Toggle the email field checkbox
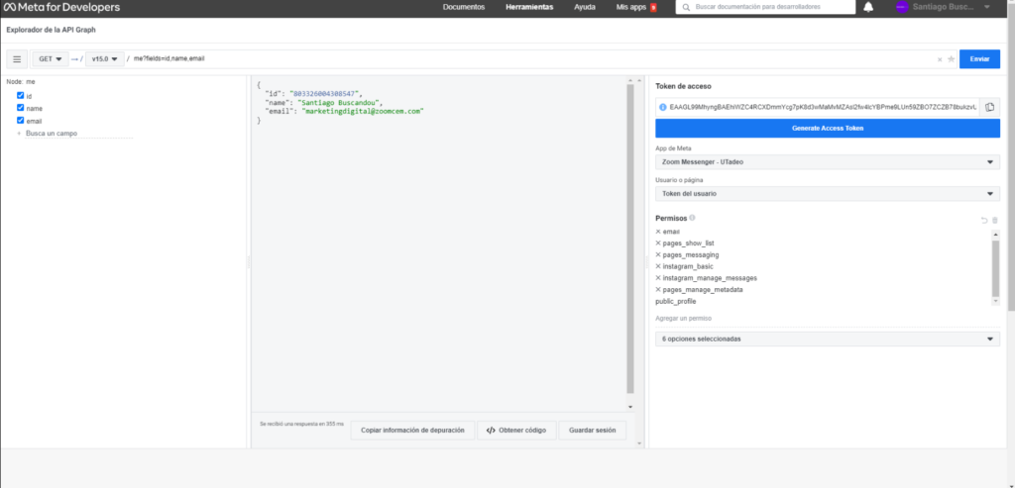This screenshot has height=488, width=1015. pos(20,120)
